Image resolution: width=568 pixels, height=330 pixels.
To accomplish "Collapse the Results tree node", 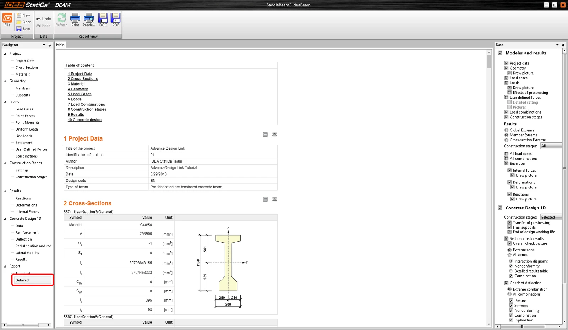I will pyautogui.click(x=5, y=191).
